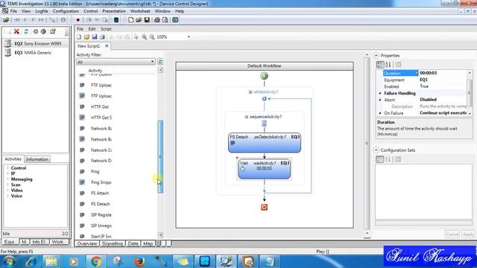Click the blue activity list scrollbar thumb
The height and width of the screenshot is (268, 477).
[x=160, y=156]
